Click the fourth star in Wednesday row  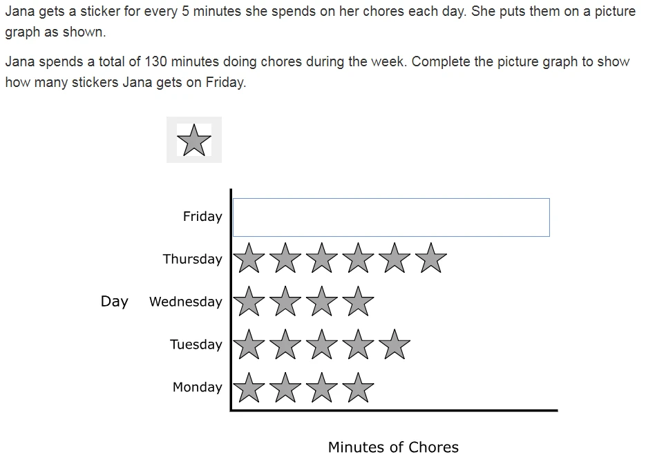coord(358,302)
